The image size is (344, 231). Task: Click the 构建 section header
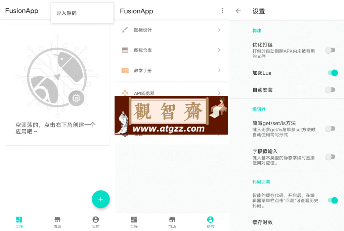[257, 30]
